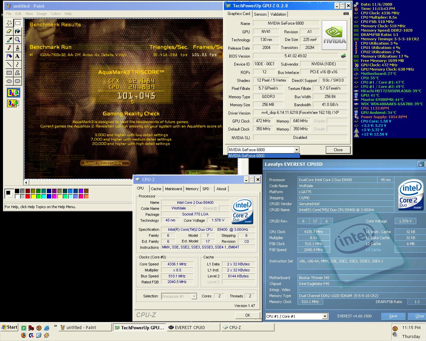426x341 pixels.
Task: Choose the Rounded Rectangle tool
Action: click(x=18, y=81)
